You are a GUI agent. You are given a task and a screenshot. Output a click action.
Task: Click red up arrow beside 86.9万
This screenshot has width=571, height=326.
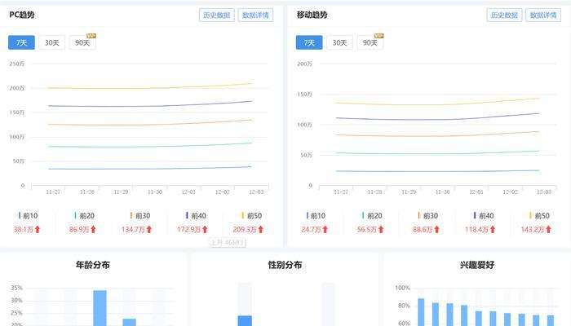[93, 230]
